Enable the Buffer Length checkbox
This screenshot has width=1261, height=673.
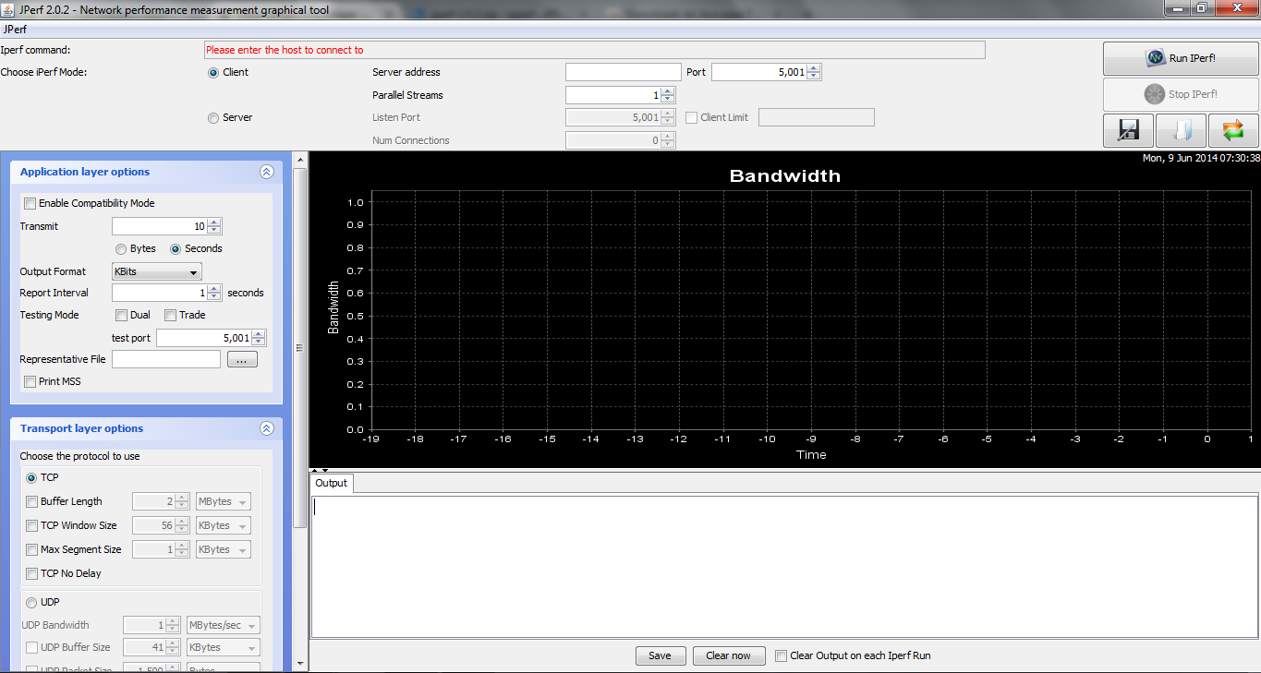pos(32,502)
